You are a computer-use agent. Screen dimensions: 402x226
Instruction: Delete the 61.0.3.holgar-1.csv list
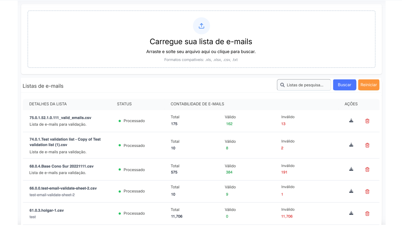pyautogui.click(x=367, y=214)
